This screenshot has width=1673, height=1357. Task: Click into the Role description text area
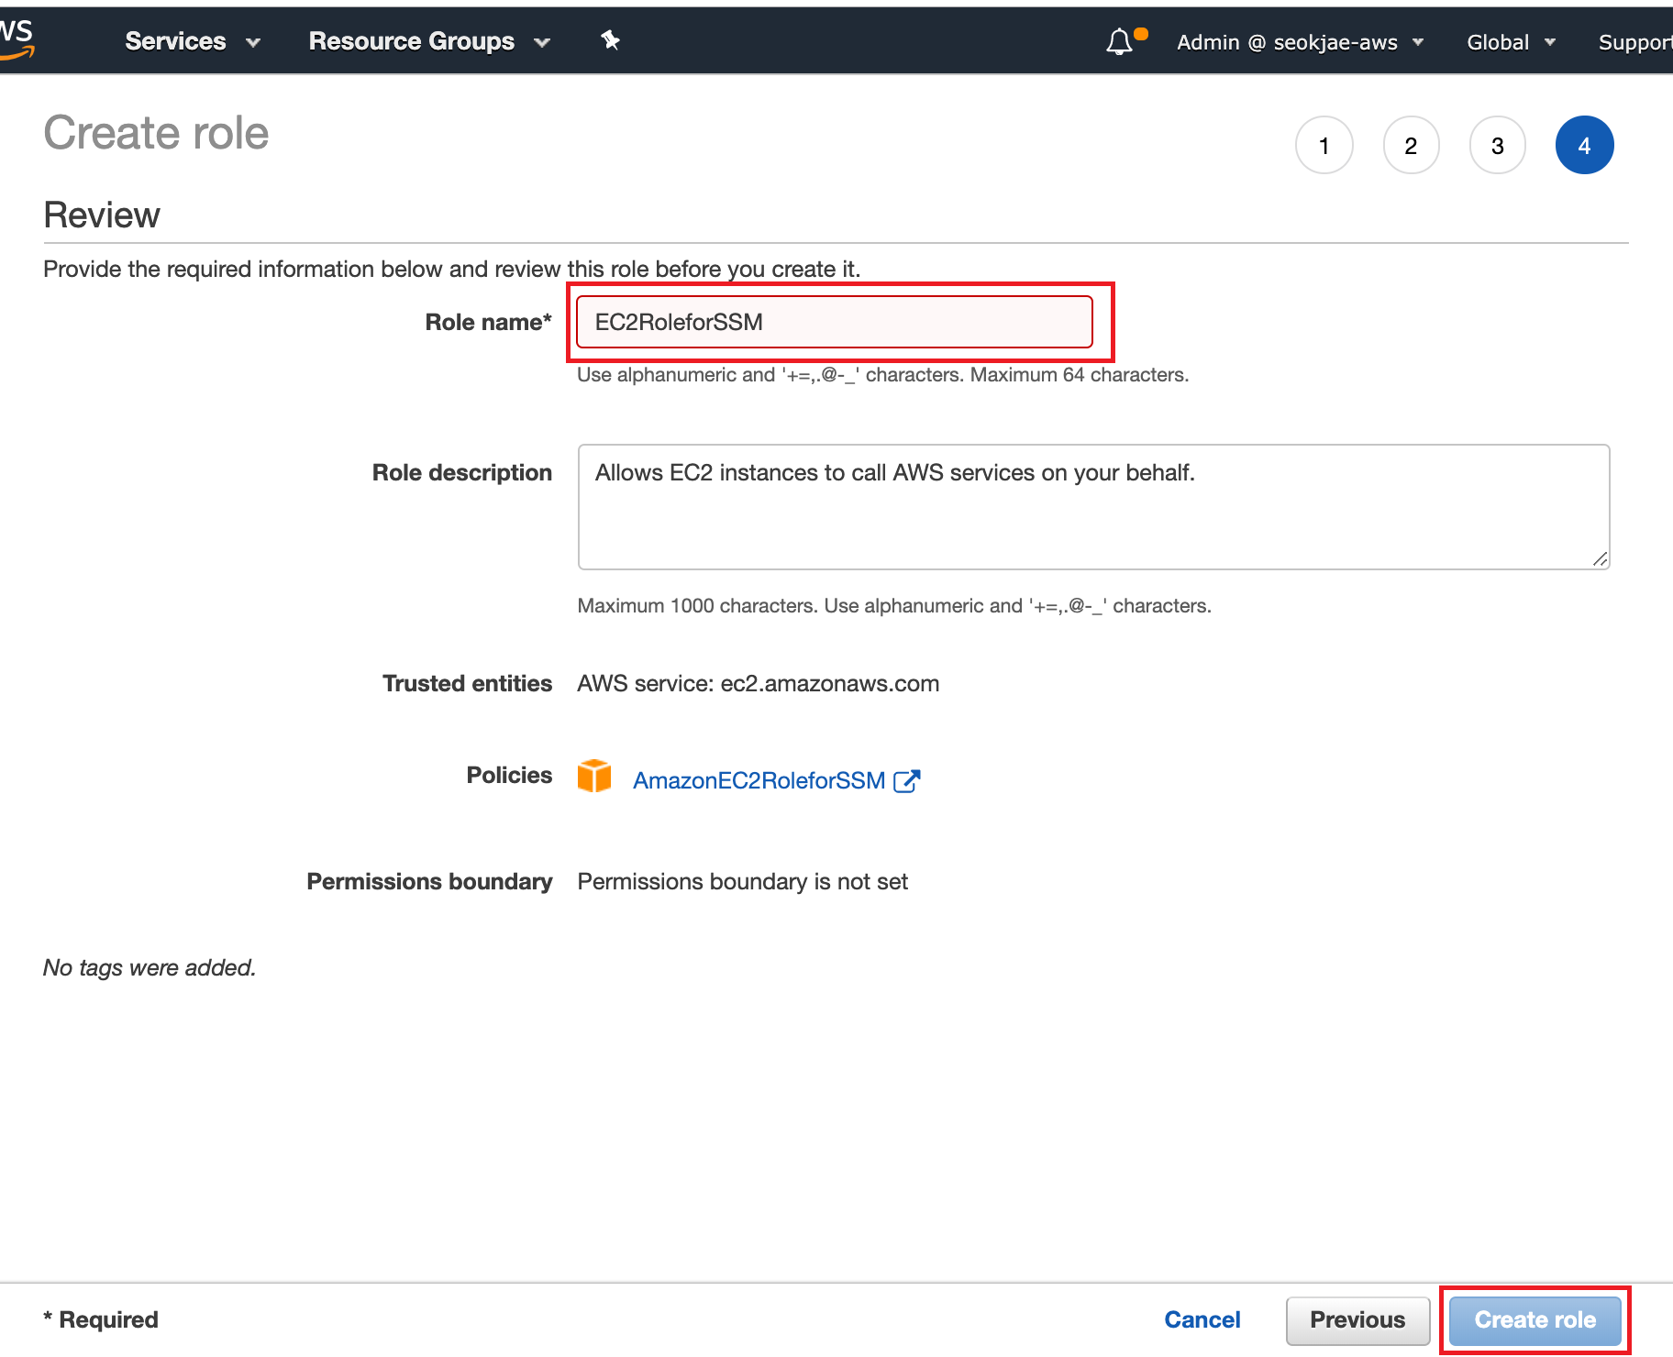[x=1093, y=507]
